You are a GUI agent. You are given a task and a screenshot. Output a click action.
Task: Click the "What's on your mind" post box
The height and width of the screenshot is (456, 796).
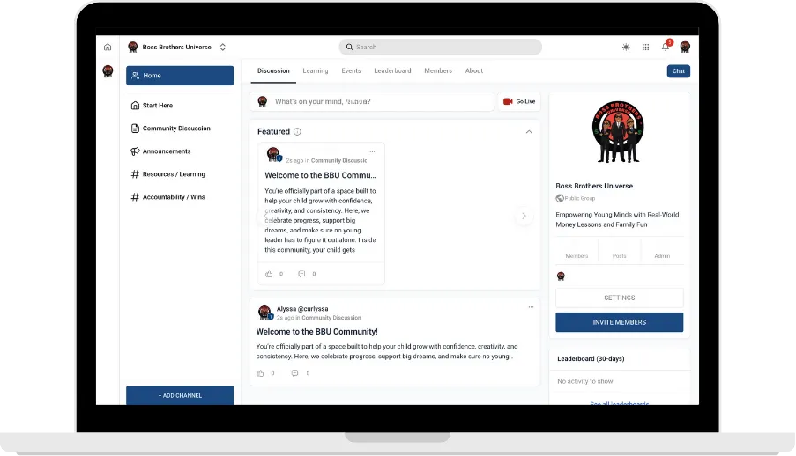pos(372,101)
